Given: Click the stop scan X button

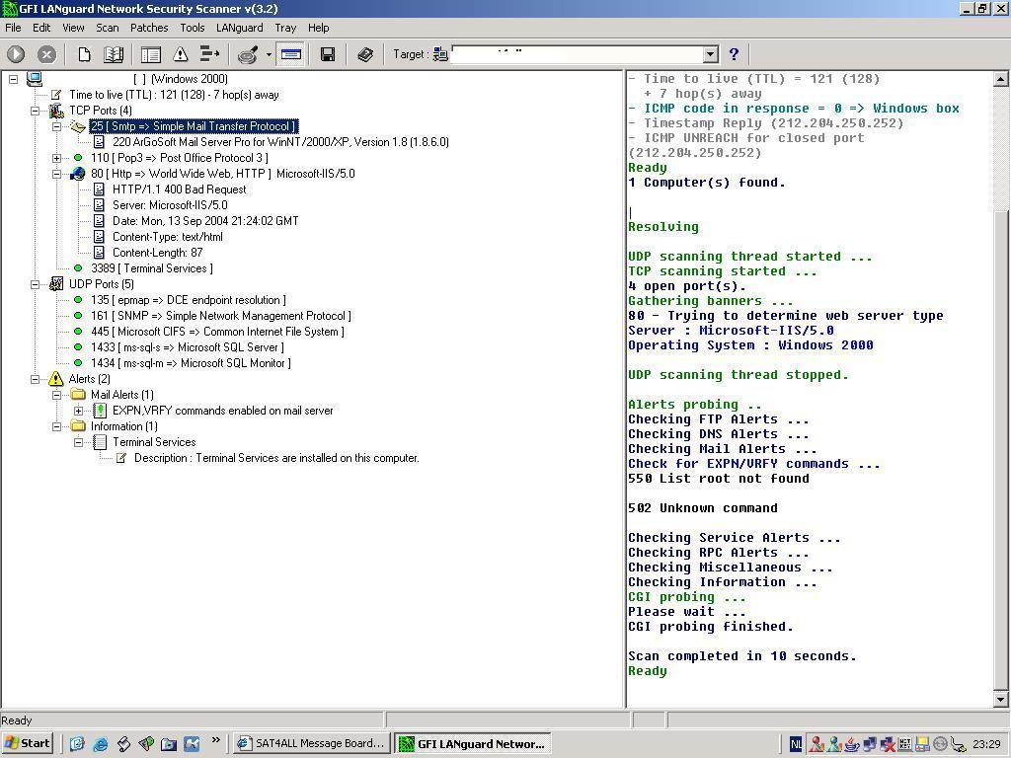Looking at the screenshot, I should click(46, 55).
